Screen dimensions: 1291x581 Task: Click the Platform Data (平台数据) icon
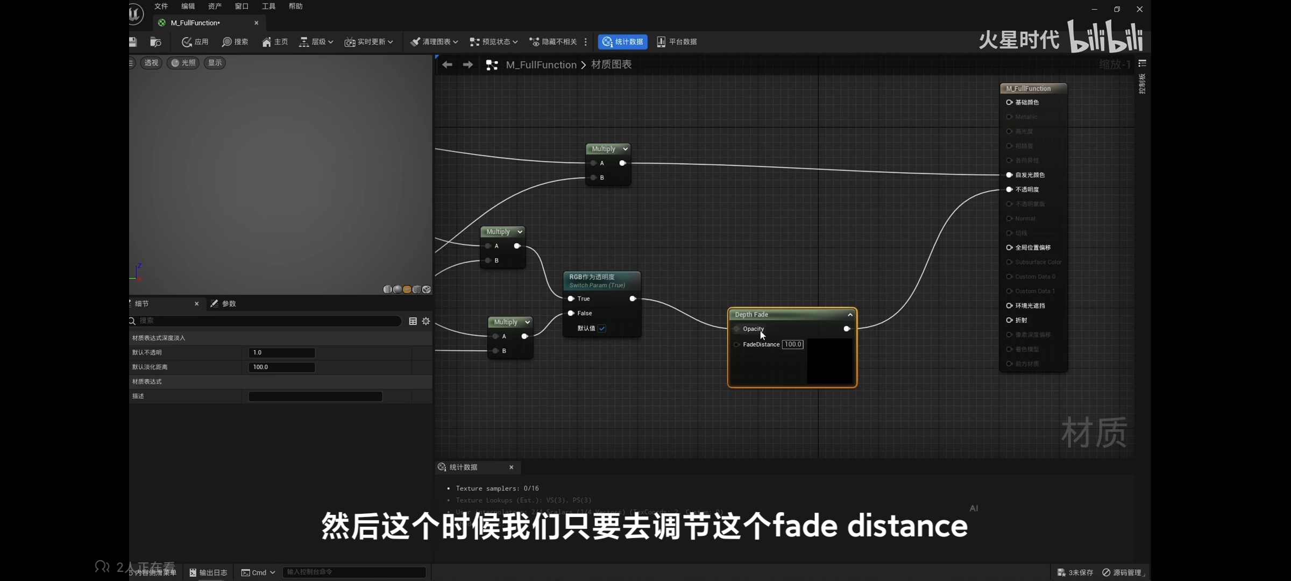661,42
